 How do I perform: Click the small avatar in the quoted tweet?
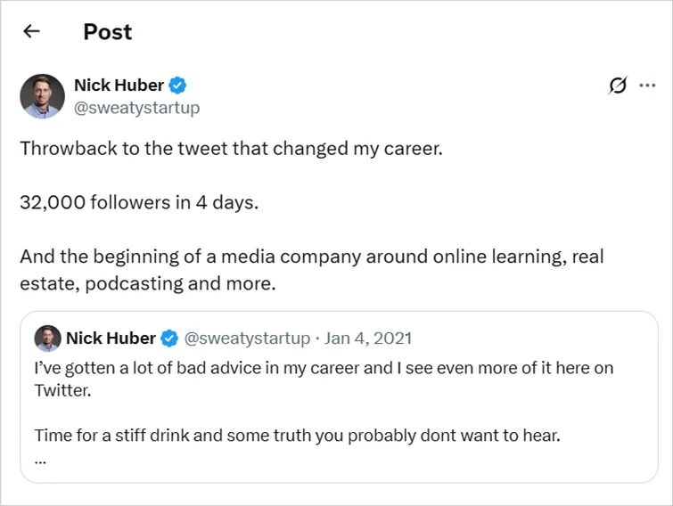pyautogui.click(x=46, y=339)
